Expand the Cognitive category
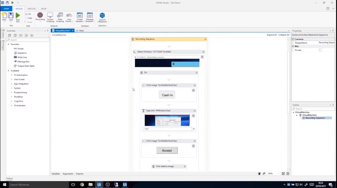The image size is (337, 188). 11,101
